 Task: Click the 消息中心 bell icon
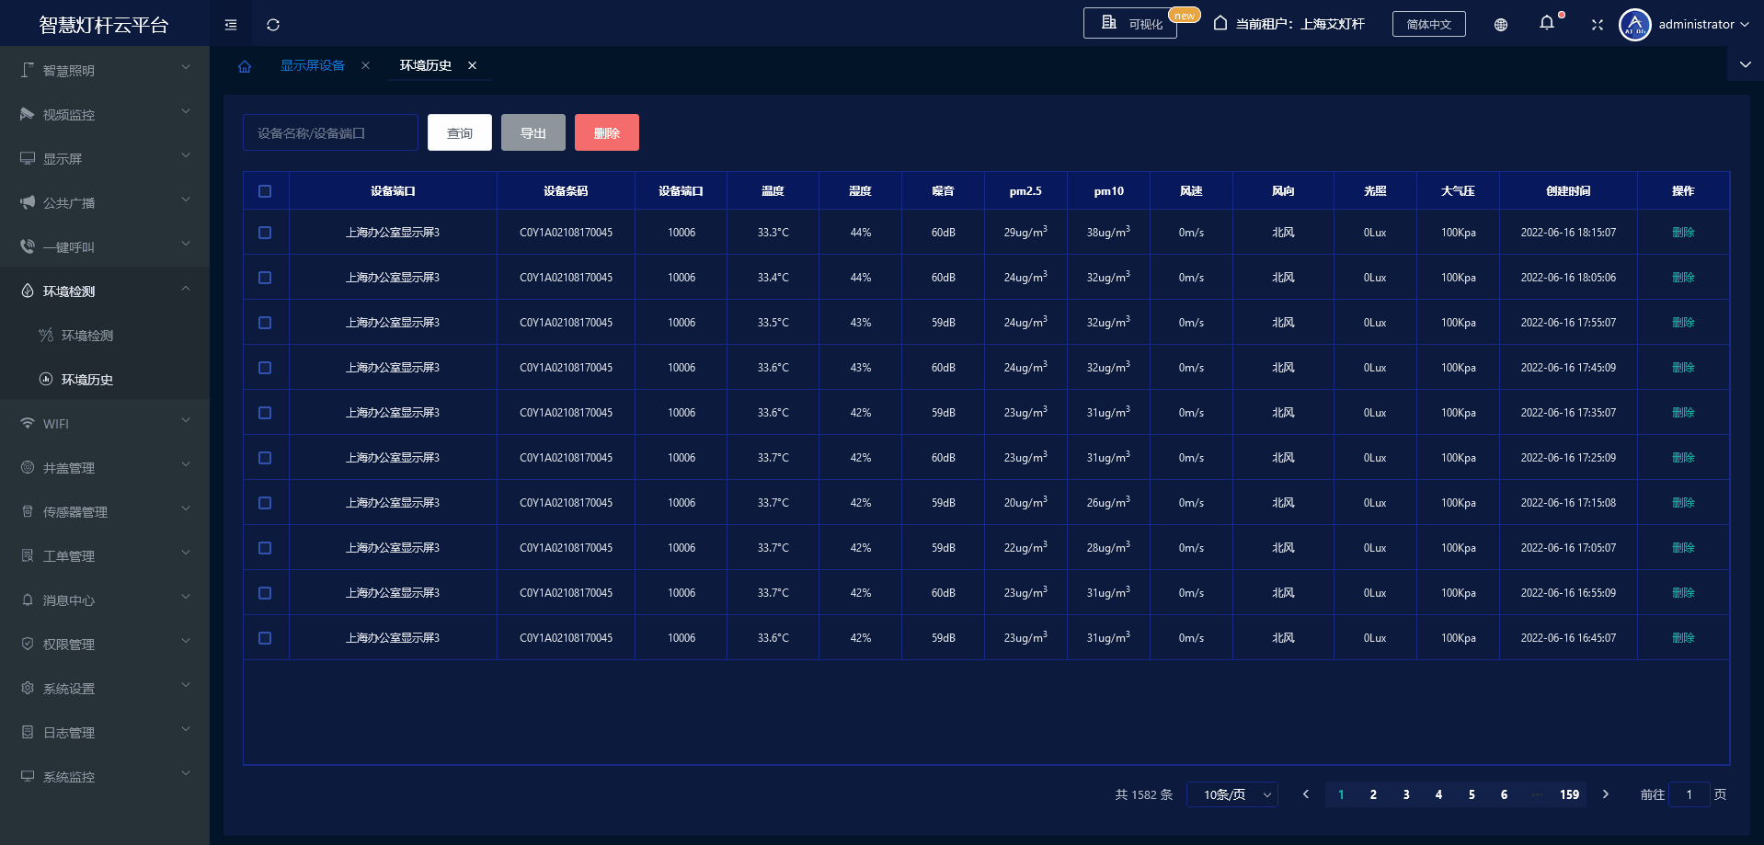28,599
